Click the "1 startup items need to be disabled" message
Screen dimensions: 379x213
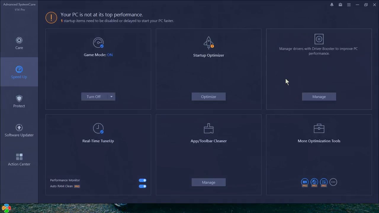tap(117, 21)
